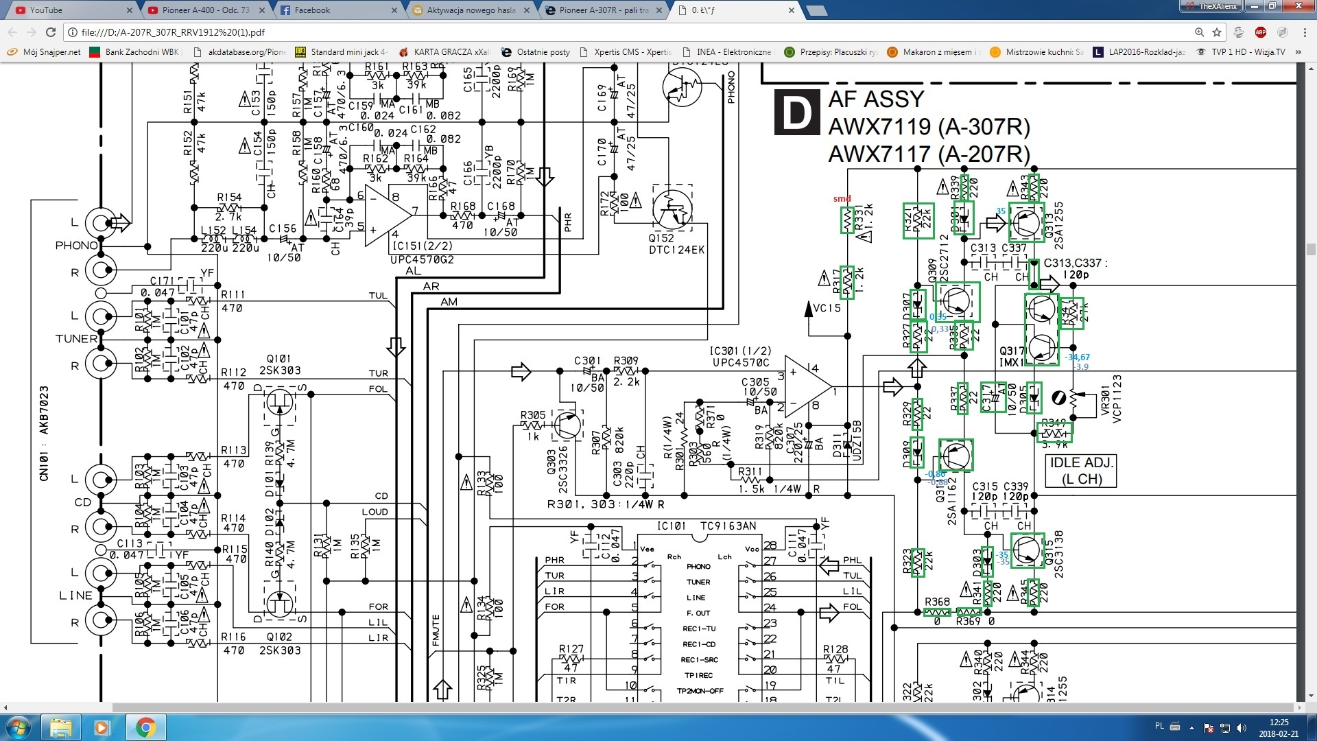Click the CN101 AKB7023 connector label
The width and height of the screenshot is (1317, 741).
point(44,433)
